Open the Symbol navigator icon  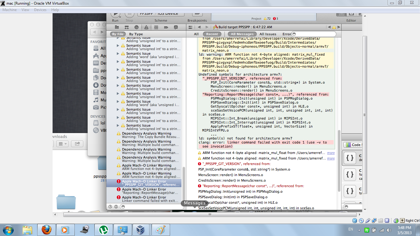[126, 27]
